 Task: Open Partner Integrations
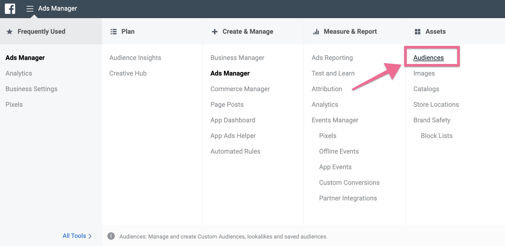coord(348,198)
